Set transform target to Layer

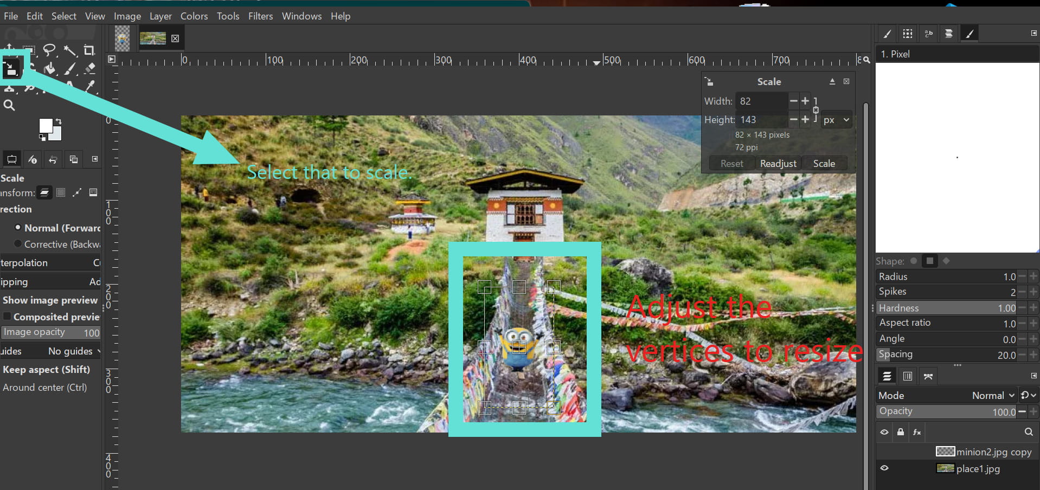coord(44,192)
